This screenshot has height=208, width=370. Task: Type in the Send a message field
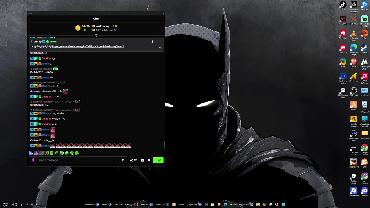tap(79, 160)
